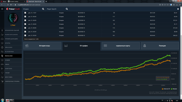This screenshot has height=102, width=182.
Task: Open All-in or Fold sidebar icon
Action: (x=2, y=52)
